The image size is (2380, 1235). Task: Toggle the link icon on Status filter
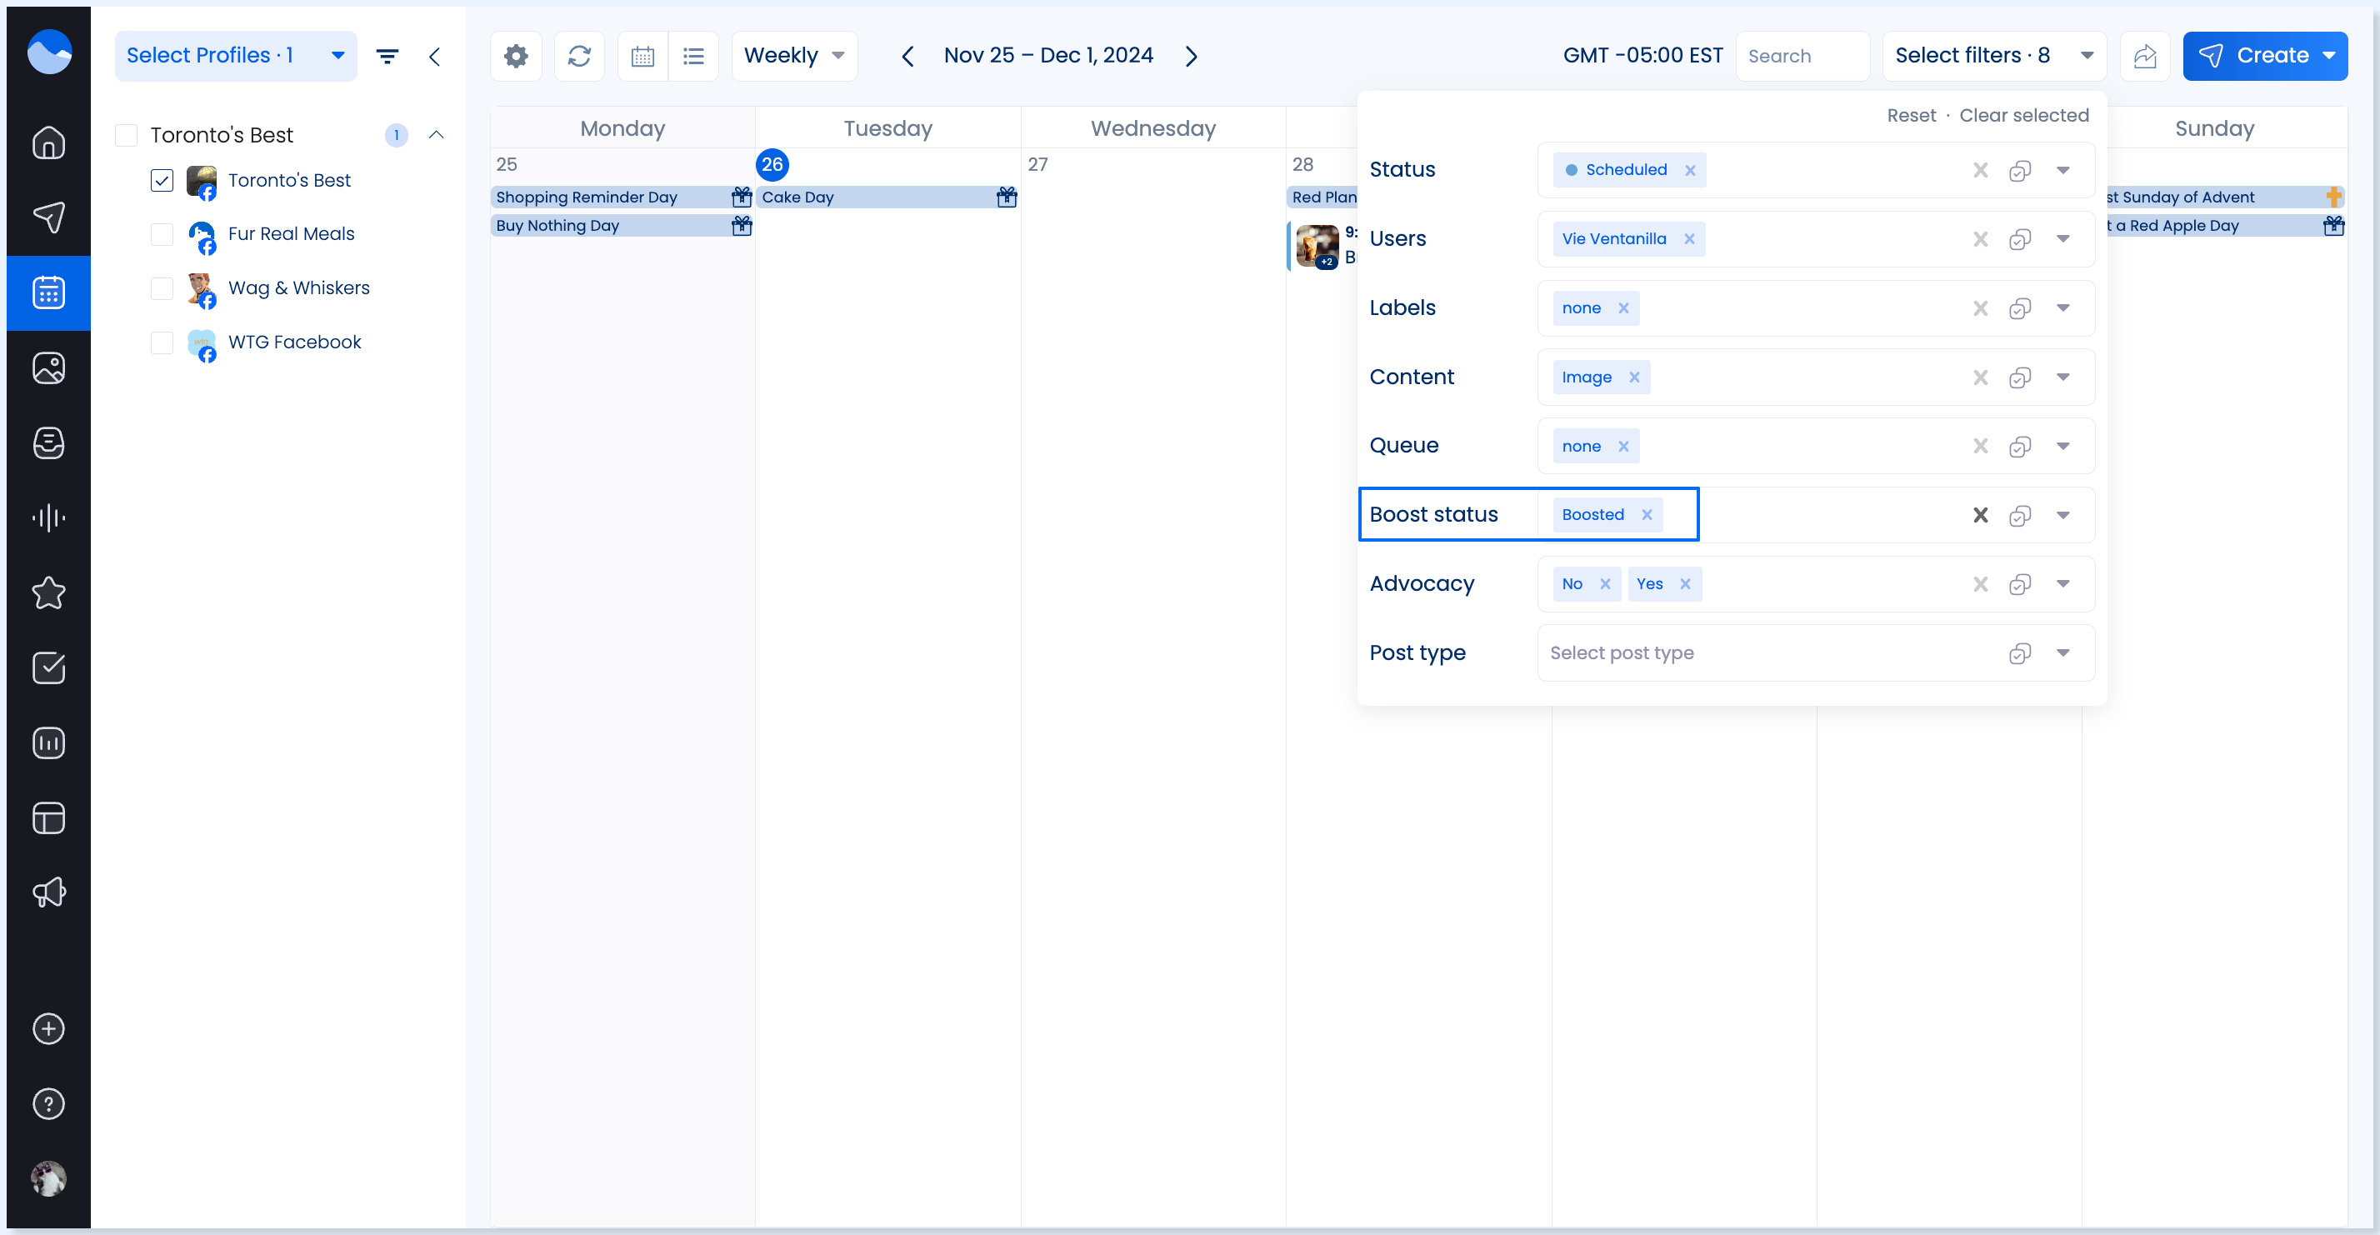(2020, 170)
